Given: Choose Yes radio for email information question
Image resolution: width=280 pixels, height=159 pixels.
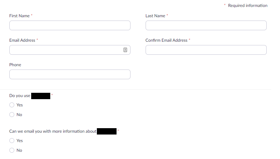Looking at the screenshot, I should pos(12,141).
